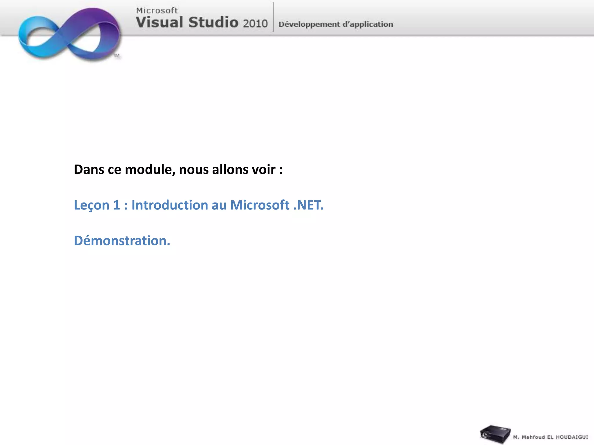Click the 'Visual Studio 2010' title text
This screenshot has height=445, width=594.
point(202,22)
